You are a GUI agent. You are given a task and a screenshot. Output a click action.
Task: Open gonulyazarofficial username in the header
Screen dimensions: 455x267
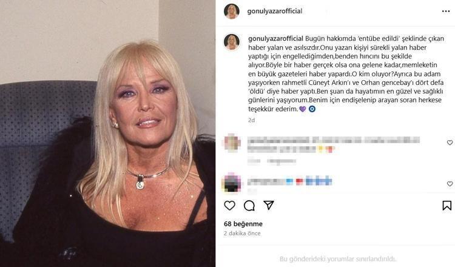pyautogui.click(x=274, y=12)
